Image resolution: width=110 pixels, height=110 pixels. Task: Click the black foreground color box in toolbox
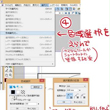click(x=5, y=80)
